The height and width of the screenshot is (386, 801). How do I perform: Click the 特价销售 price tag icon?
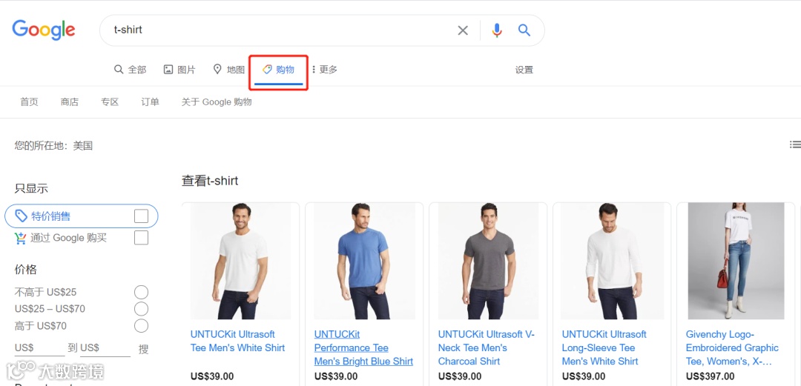[21, 216]
